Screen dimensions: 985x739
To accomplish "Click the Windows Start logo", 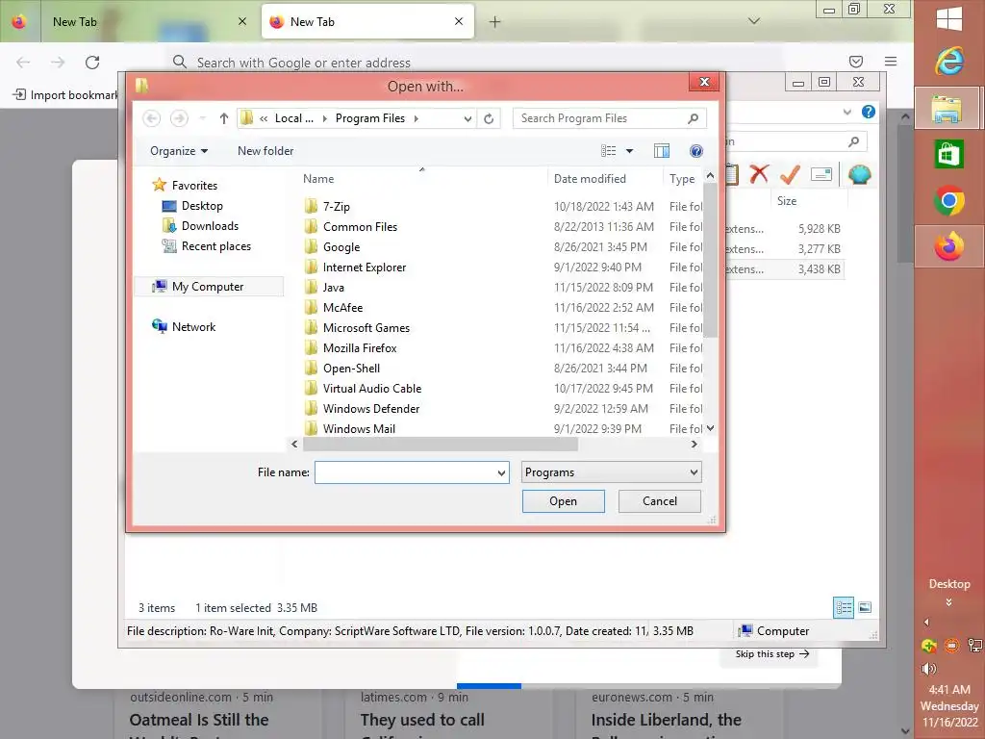I will [948, 18].
